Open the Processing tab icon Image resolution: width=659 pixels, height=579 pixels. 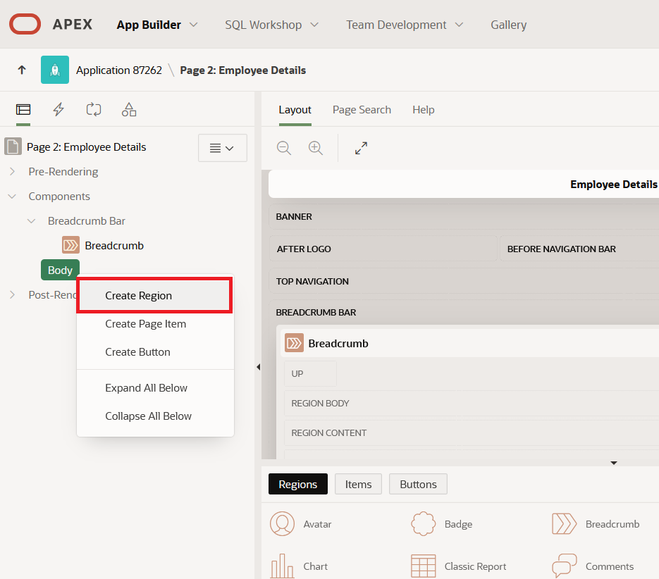(94, 110)
